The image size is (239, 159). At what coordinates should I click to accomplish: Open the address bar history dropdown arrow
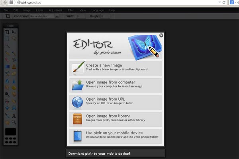(x=219, y=2)
